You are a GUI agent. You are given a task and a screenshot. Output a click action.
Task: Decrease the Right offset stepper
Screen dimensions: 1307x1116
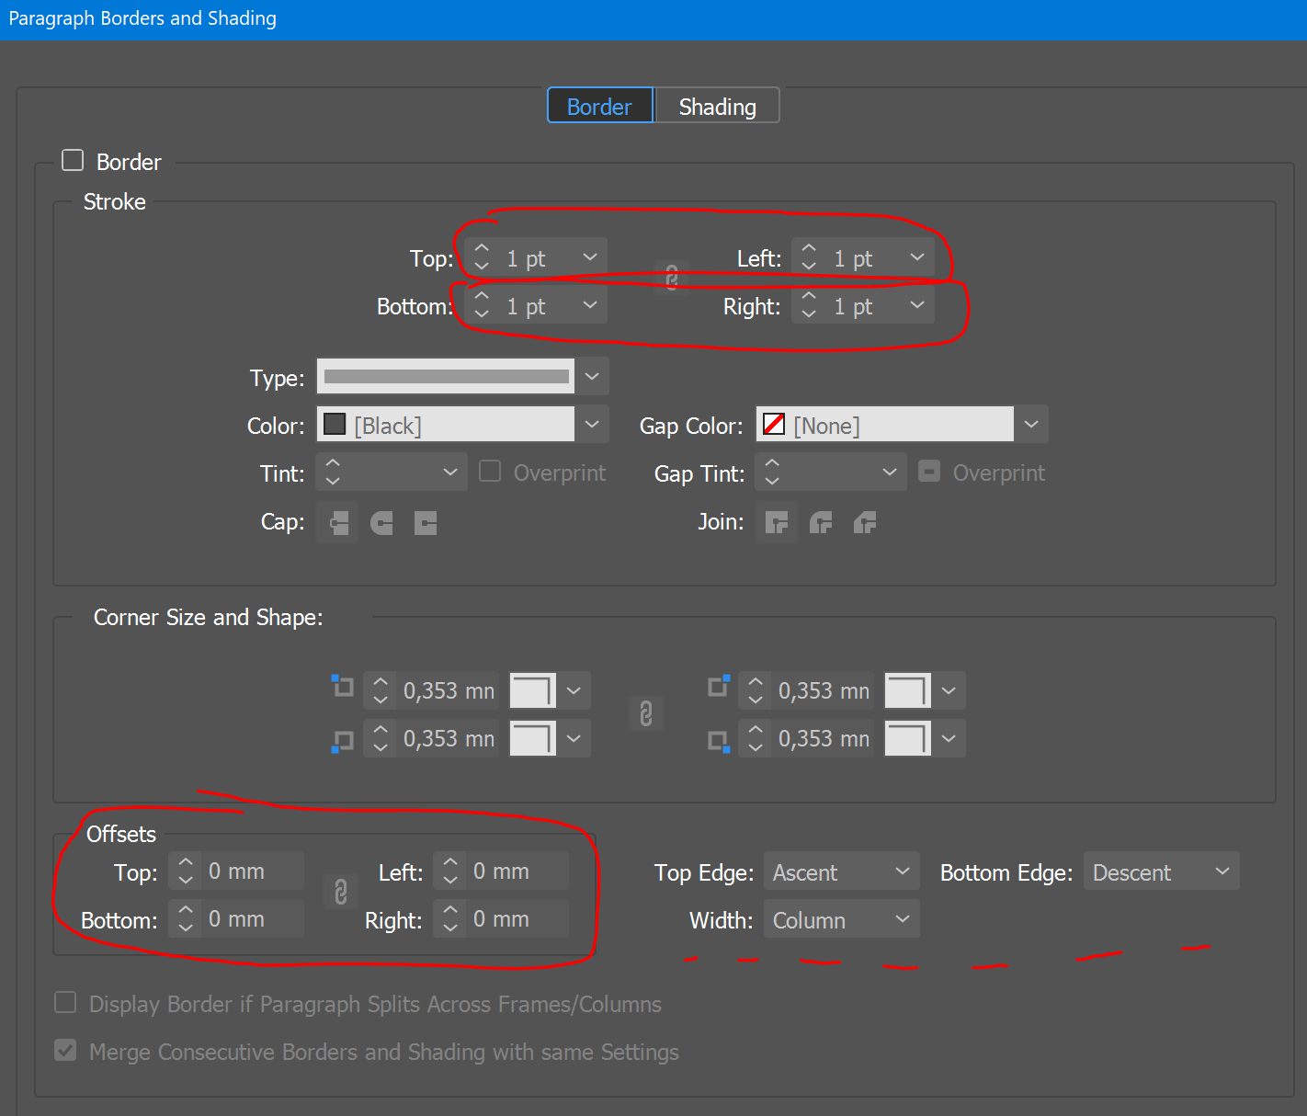tap(450, 928)
